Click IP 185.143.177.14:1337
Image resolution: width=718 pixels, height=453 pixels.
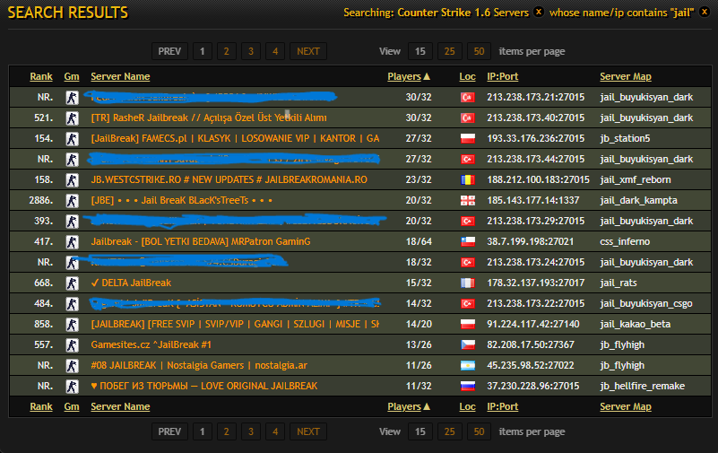click(533, 200)
